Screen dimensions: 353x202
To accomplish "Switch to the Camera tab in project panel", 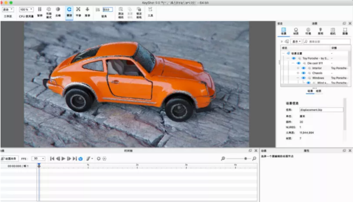I will tap(333, 31).
